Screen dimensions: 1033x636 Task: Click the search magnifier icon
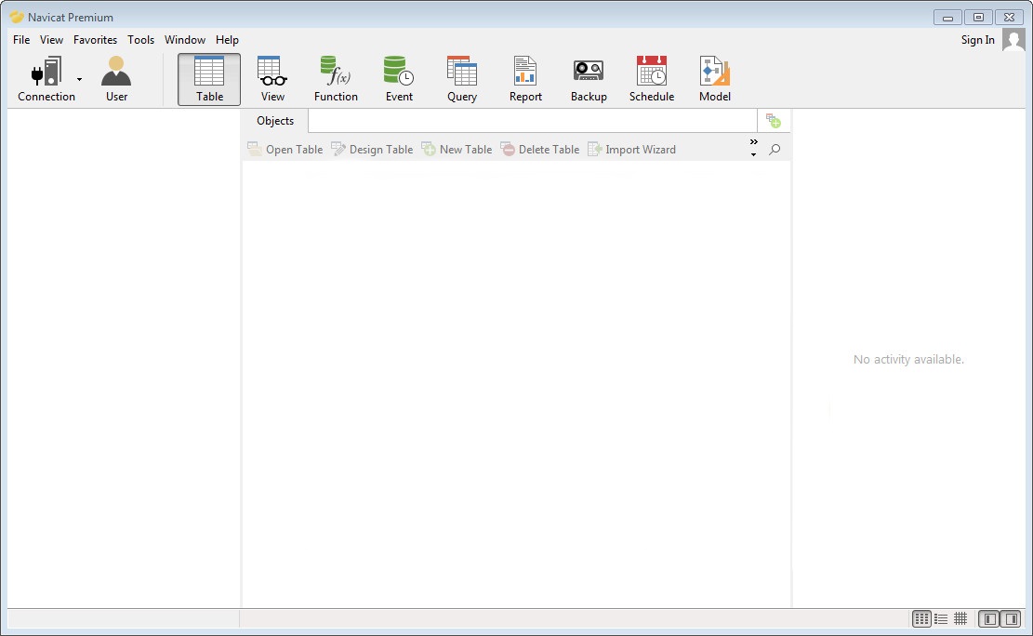775,150
